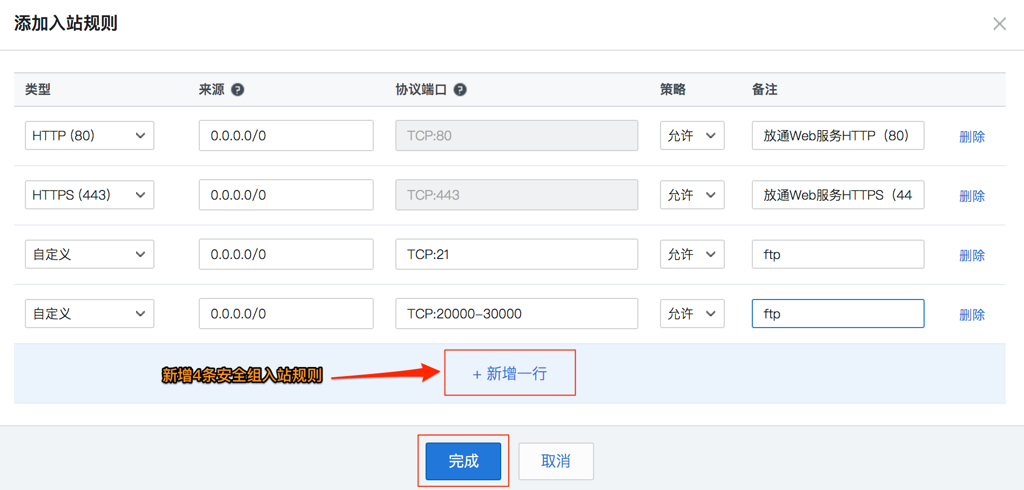This screenshot has height=490, width=1024.
Task: Click the TCP:21 protocol port field
Action: (x=517, y=254)
